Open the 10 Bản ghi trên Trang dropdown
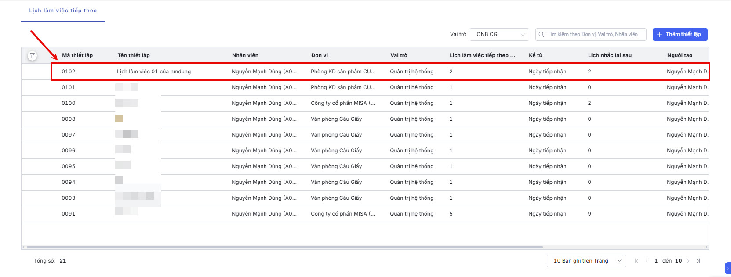Viewport: 731px width, 277px height. coord(586,261)
